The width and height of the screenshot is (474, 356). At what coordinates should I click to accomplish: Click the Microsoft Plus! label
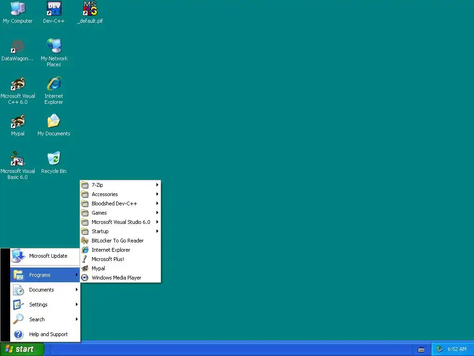click(x=107, y=259)
